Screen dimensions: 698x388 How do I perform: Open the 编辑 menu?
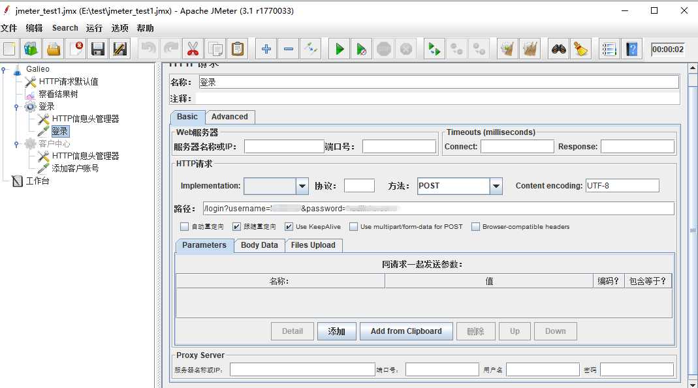[x=34, y=28]
